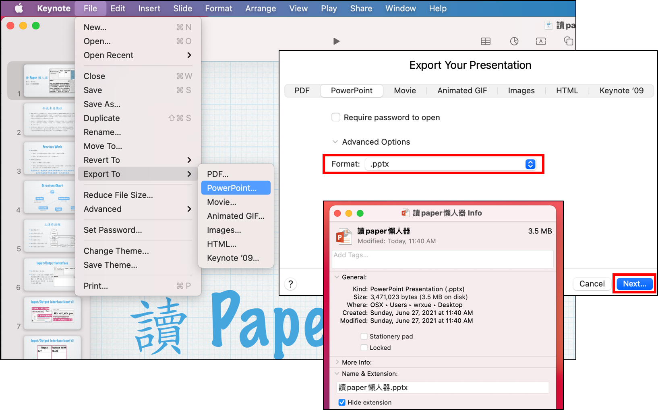
Task: Open the Open Recent submenu
Action: coord(138,55)
